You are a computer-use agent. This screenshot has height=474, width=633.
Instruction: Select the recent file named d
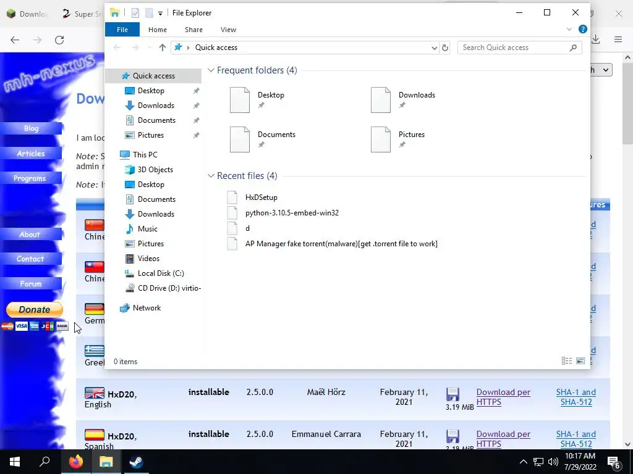pyautogui.click(x=247, y=228)
